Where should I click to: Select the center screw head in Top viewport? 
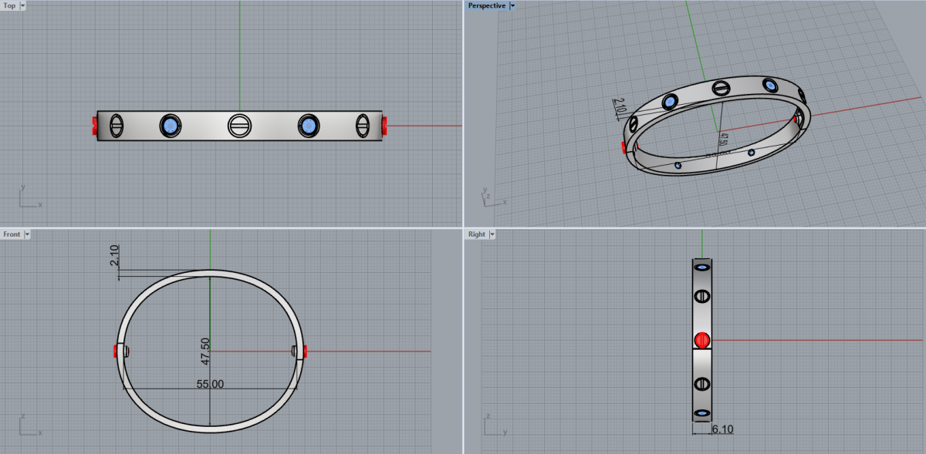coord(239,126)
